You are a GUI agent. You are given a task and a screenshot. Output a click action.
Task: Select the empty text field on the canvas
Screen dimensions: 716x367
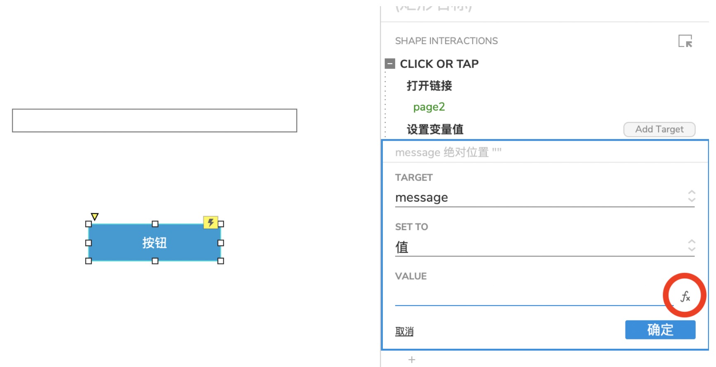click(x=154, y=120)
